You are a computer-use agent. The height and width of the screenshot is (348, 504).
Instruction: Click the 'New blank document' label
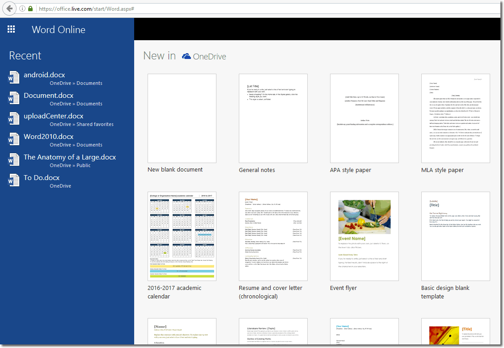click(x=175, y=169)
